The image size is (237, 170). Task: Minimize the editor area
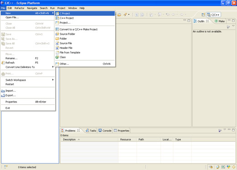[185, 20]
